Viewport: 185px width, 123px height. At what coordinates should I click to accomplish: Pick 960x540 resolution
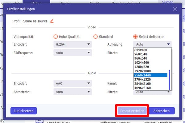[x=150, y=54]
